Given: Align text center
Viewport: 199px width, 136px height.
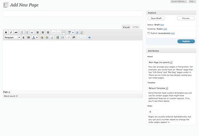Looking at the screenshot, I should (x=43, y=33).
